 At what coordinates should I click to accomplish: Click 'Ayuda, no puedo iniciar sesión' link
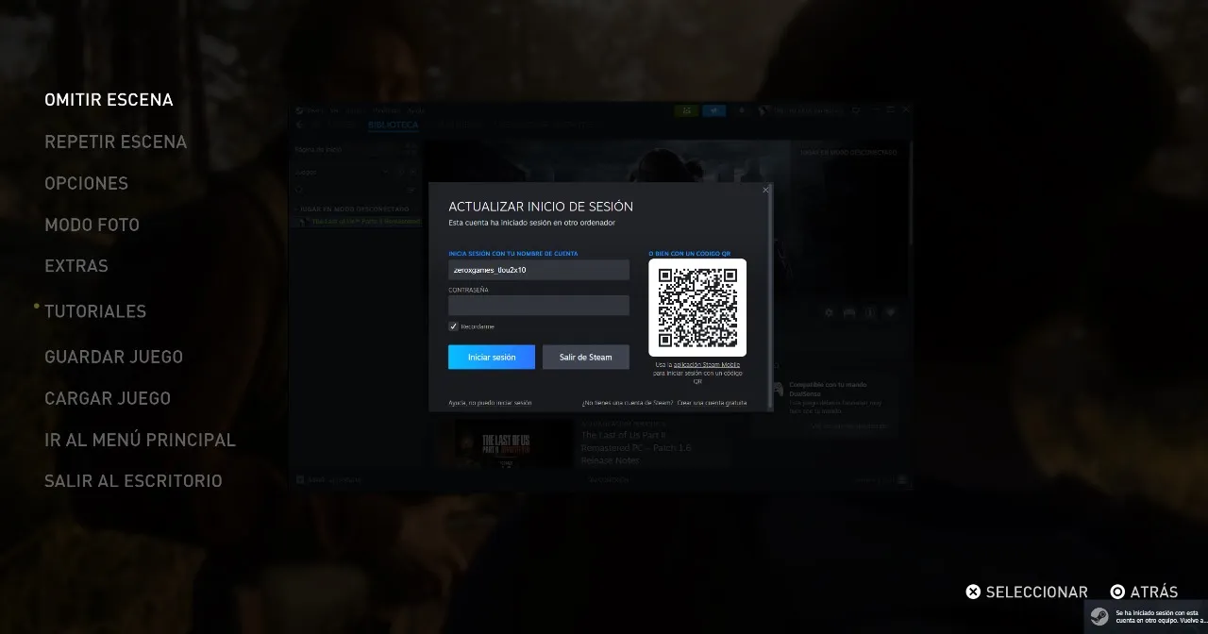coord(490,403)
